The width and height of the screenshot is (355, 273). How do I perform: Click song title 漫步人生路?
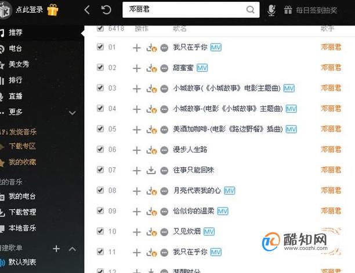[190, 149]
